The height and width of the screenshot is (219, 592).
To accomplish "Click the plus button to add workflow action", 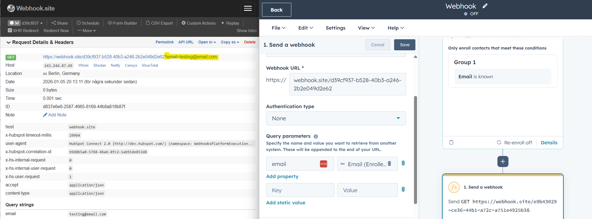I will pos(503,161).
